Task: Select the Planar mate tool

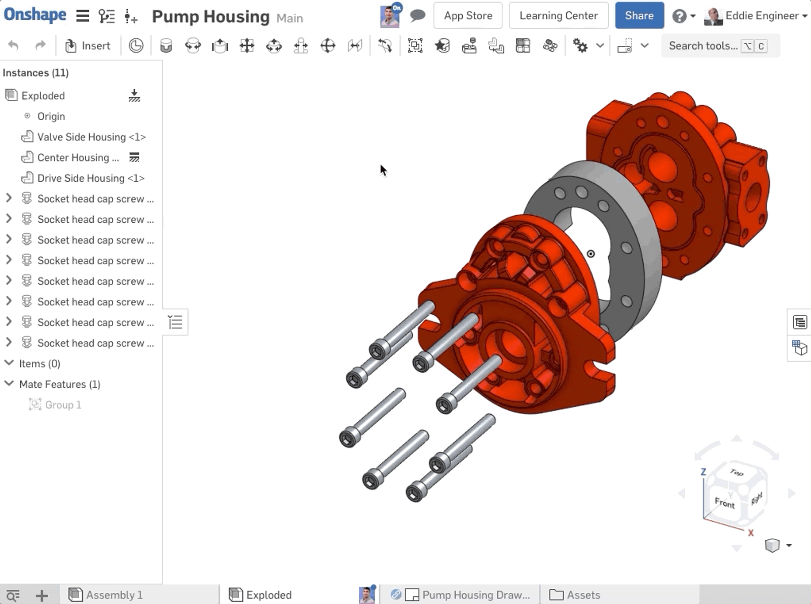Action: [x=247, y=46]
